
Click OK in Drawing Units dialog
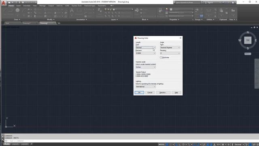[x=139, y=92]
